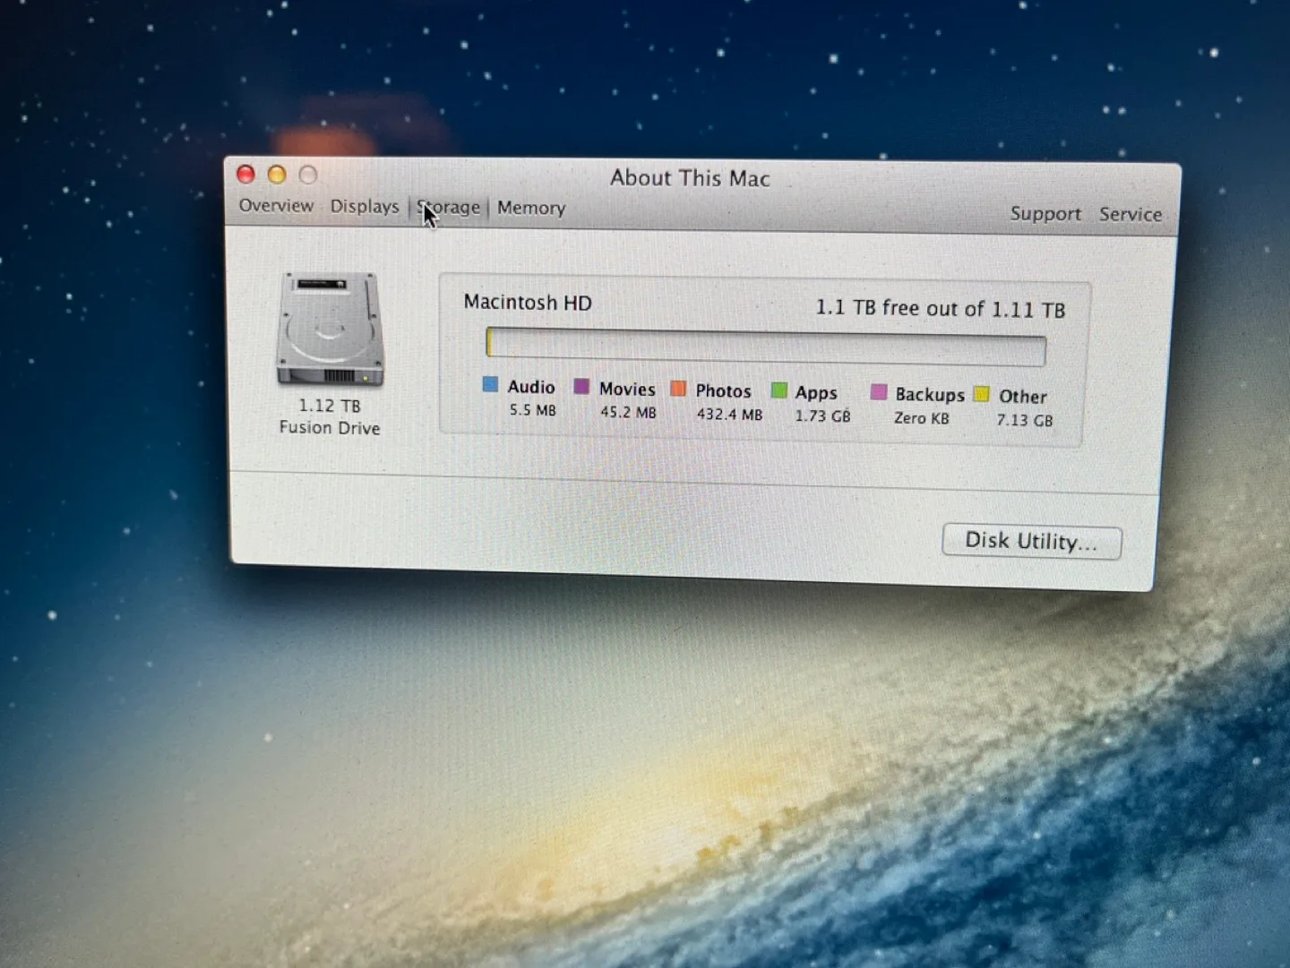Image resolution: width=1290 pixels, height=968 pixels.
Task: Click the Apps 1.73 GB value
Action: 821,415
